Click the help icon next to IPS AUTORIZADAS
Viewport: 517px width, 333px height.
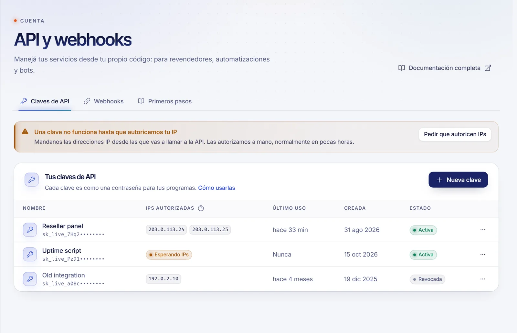pyautogui.click(x=201, y=208)
